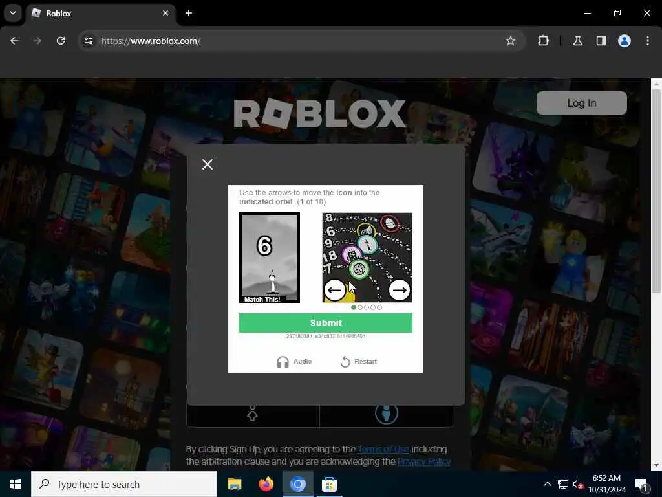Open the clock showing 6:52 AM
The height and width of the screenshot is (497, 662).
[x=607, y=484]
